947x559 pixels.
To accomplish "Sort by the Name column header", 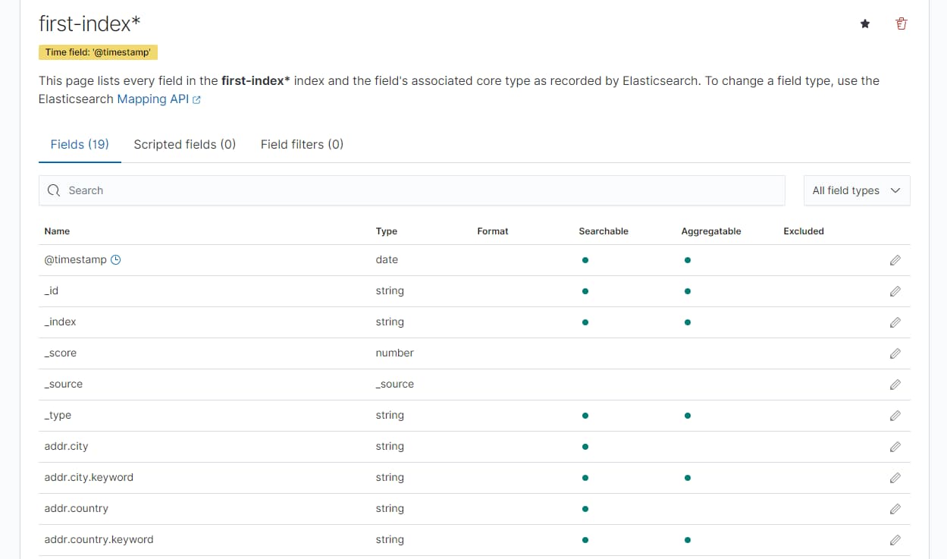I will pos(57,231).
